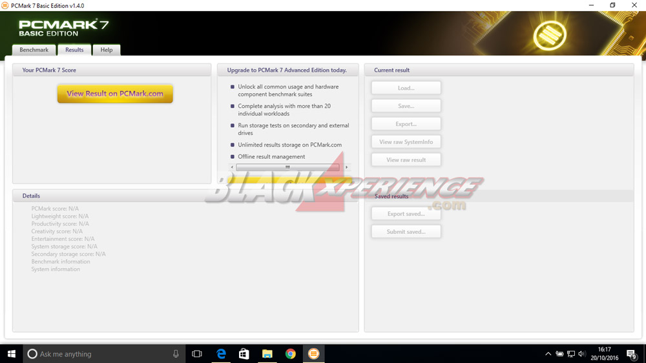This screenshot has width=646, height=363.
Task: Click the horizontal scrollbar thumb in upgrade panel
Action: pyautogui.click(x=287, y=167)
